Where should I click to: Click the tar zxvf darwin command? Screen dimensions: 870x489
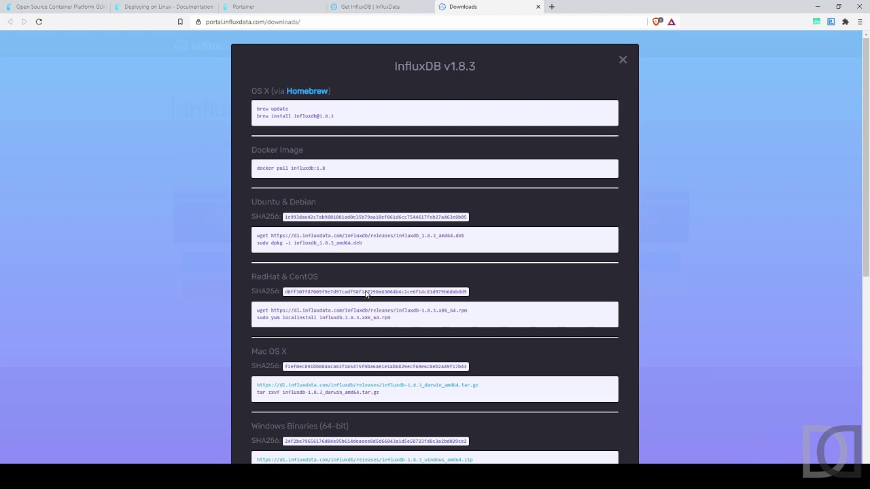(318, 393)
